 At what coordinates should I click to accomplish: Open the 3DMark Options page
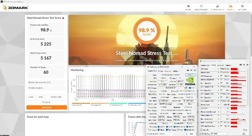242,8
